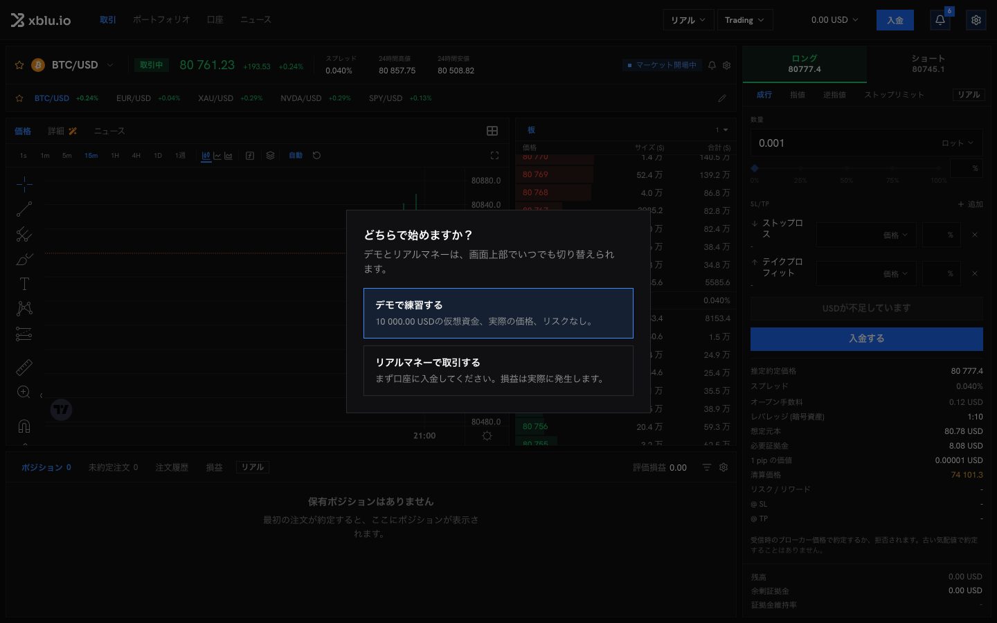This screenshot has height=623, width=997.
Task: Select the brush drawing tool
Action: (24, 259)
